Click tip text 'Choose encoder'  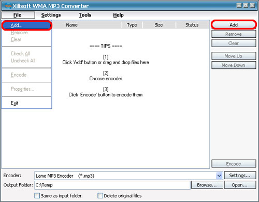point(106,79)
